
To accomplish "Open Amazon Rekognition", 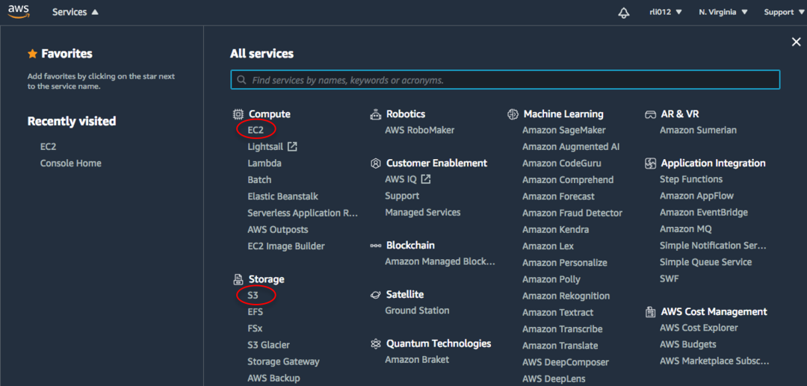I will (x=566, y=296).
